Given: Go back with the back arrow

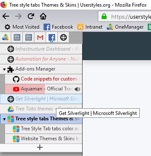Looking at the screenshot, I should coord(6,17).
